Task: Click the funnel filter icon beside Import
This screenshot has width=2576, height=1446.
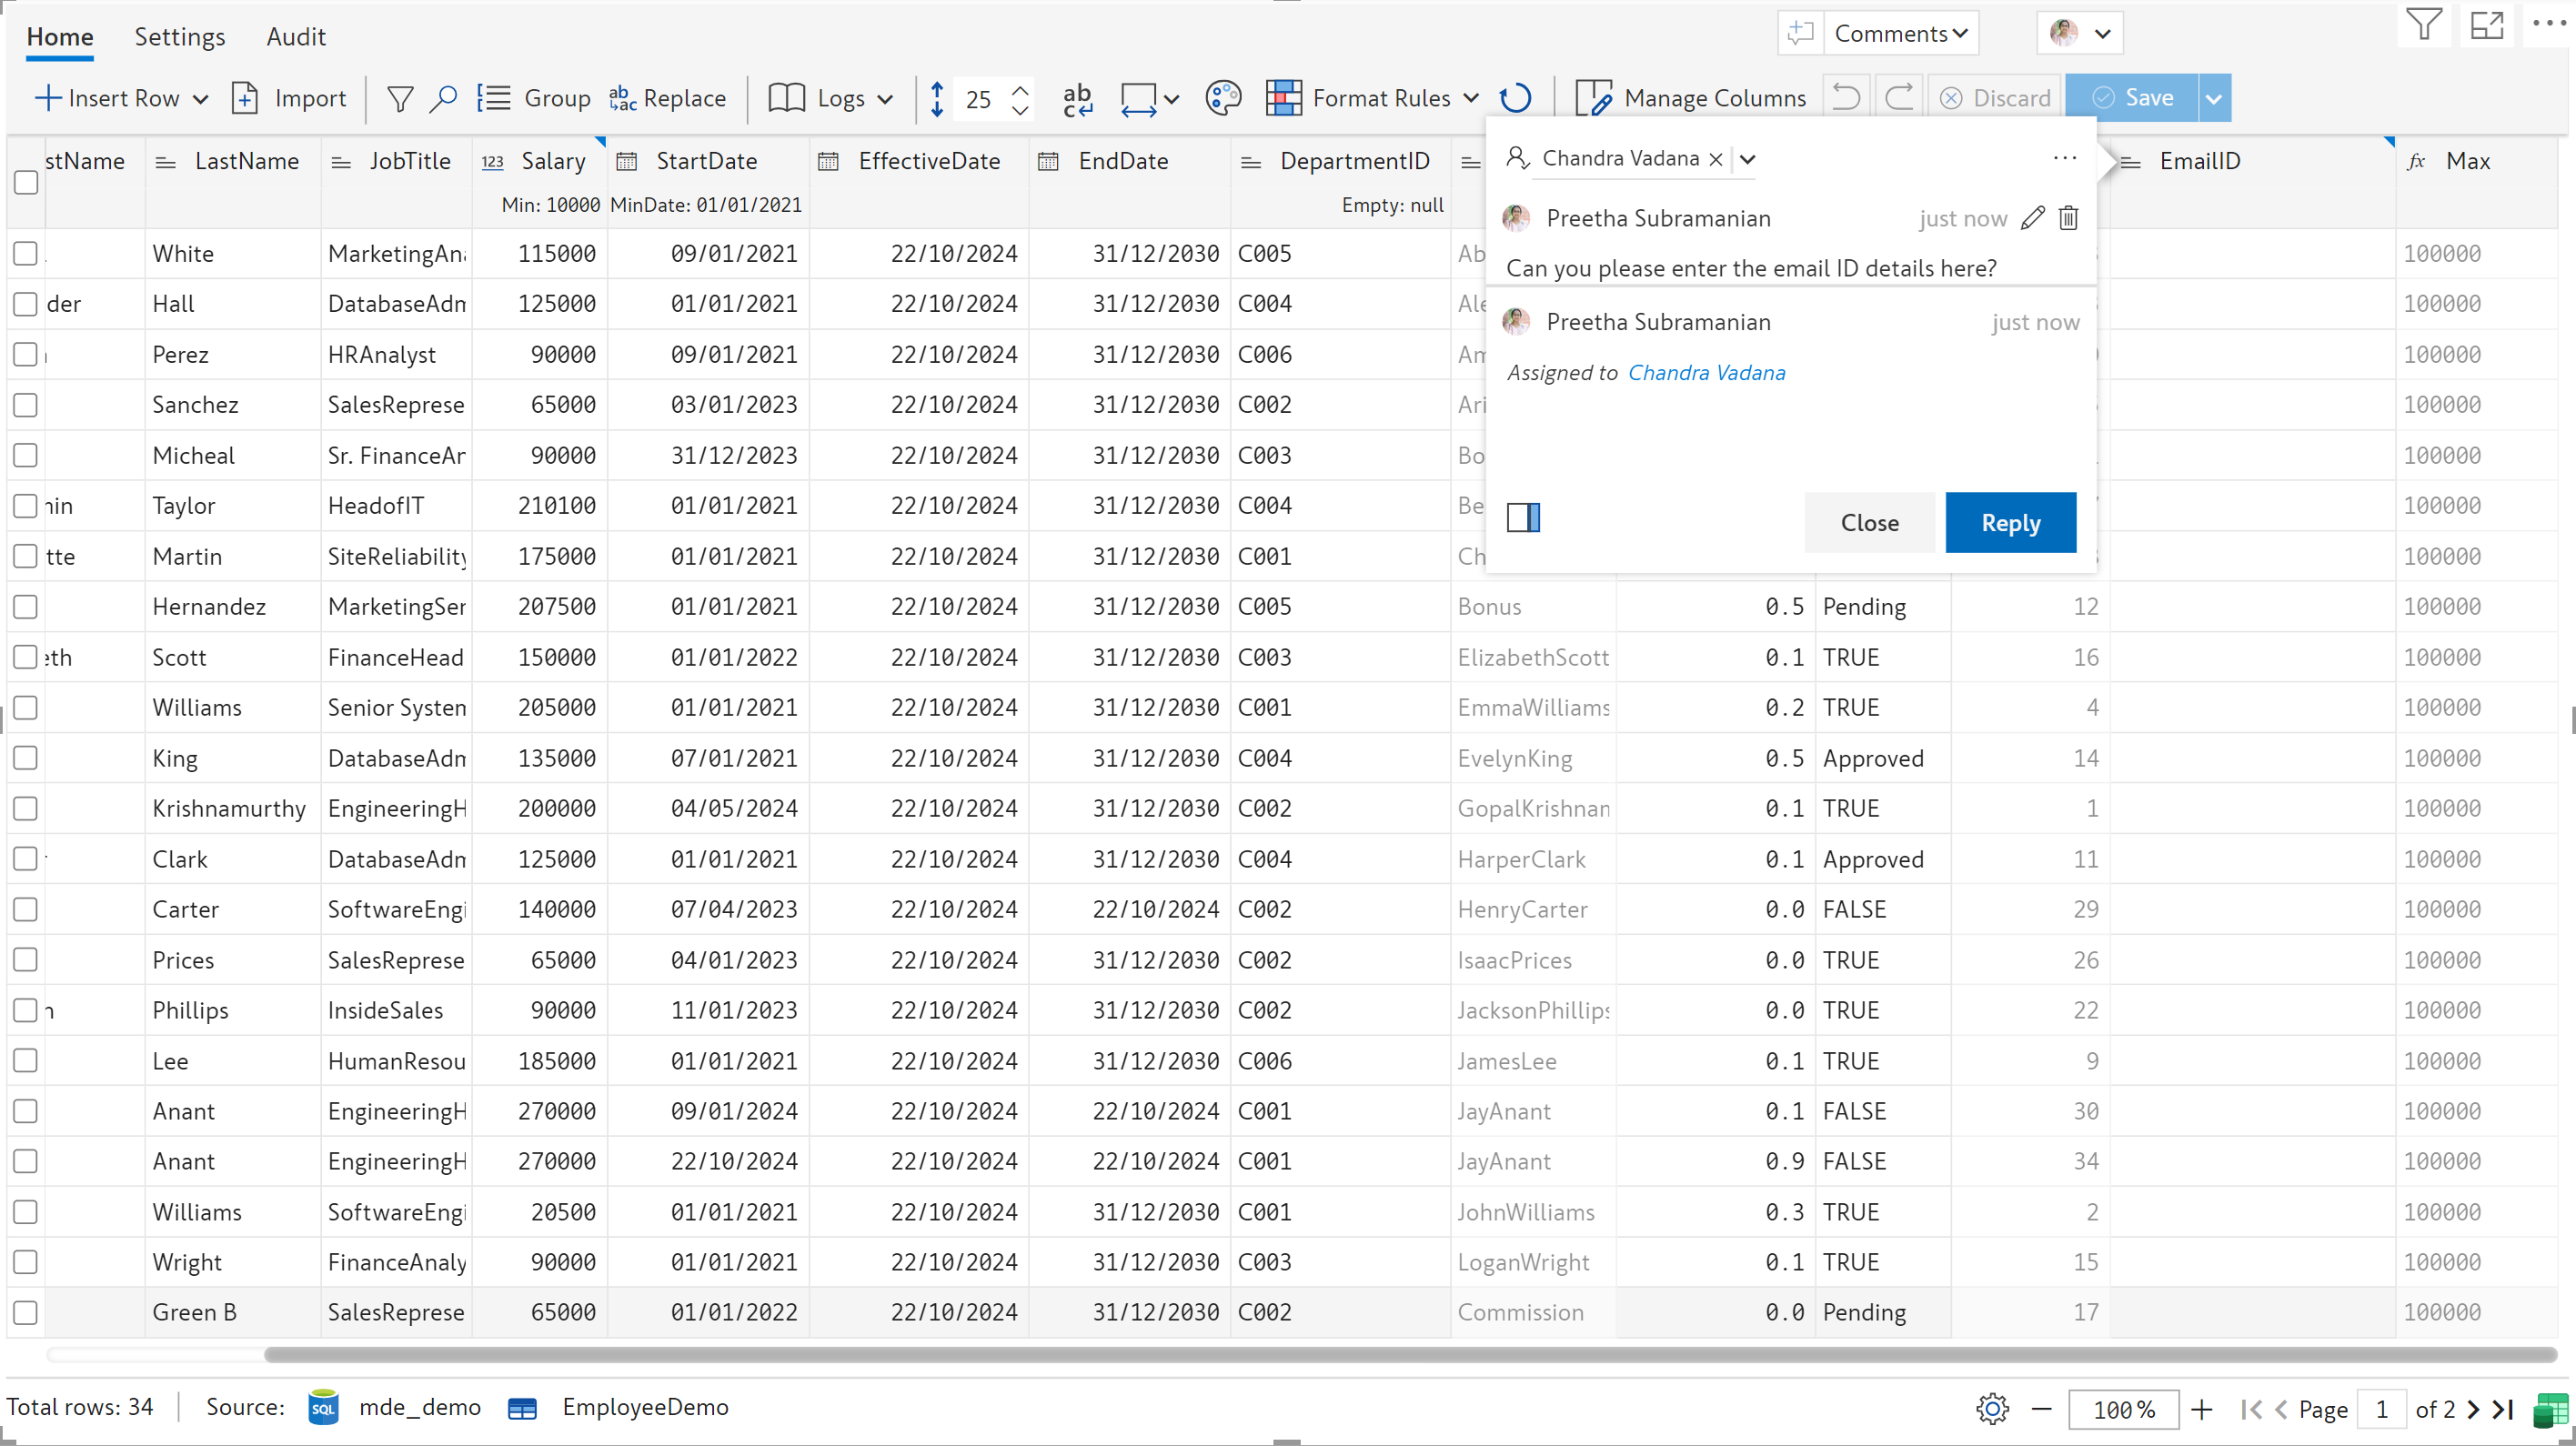Action: (x=400, y=98)
